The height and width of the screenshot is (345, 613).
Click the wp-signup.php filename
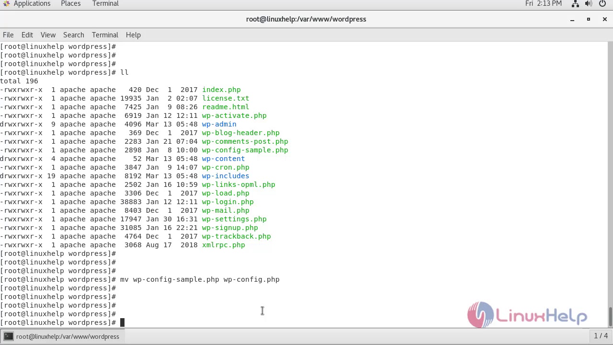(x=230, y=228)
